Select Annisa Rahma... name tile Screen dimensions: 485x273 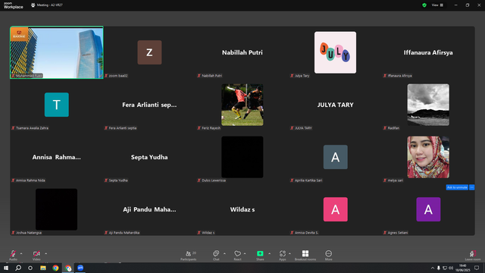(56, 157)
